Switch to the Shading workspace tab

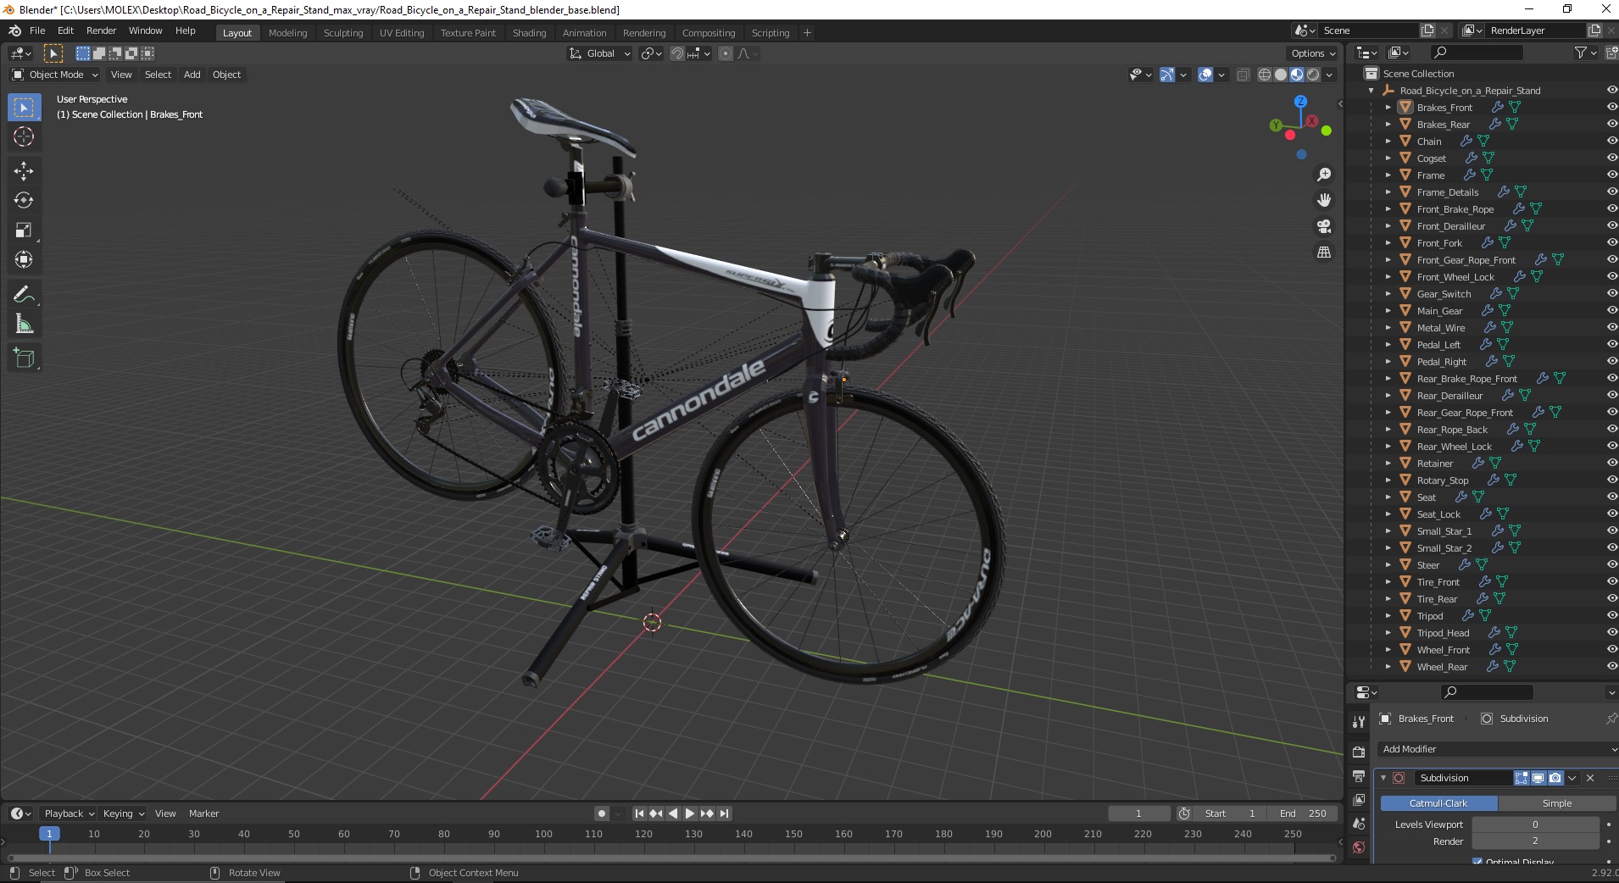[x=529, y=33]
